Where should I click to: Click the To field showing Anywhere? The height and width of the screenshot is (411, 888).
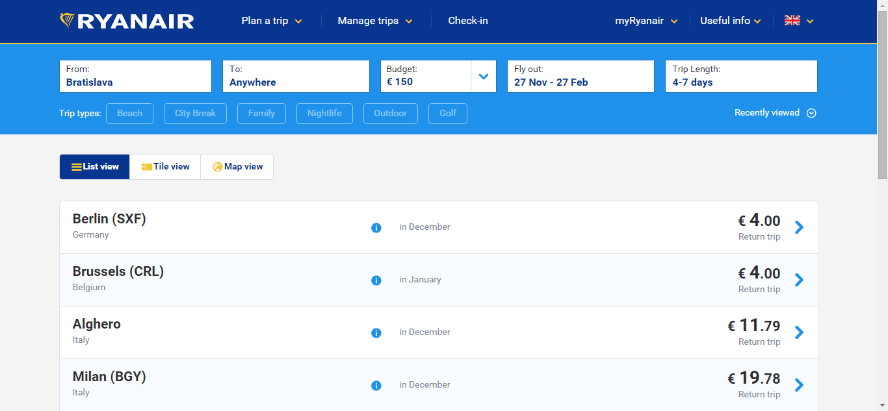click(x=296, y=77)
